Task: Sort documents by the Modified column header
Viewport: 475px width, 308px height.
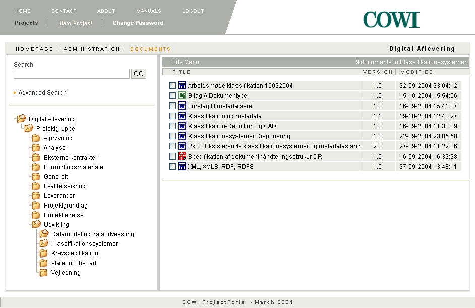Action: tap(417, 72)
